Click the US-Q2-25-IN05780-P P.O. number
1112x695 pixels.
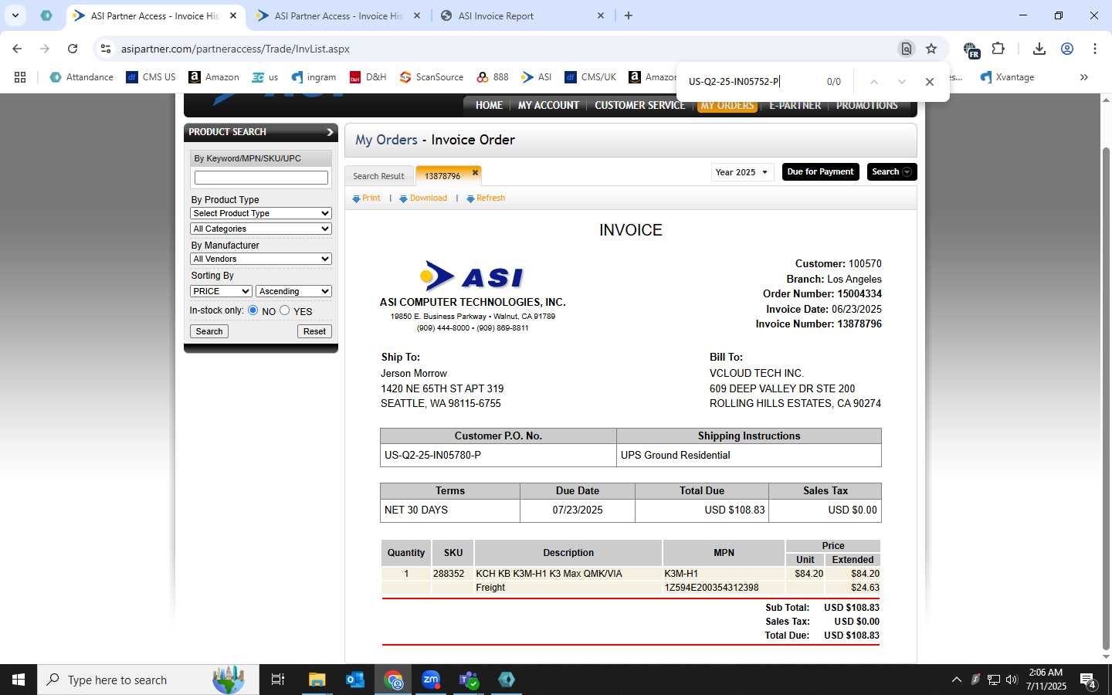point(432,456)
